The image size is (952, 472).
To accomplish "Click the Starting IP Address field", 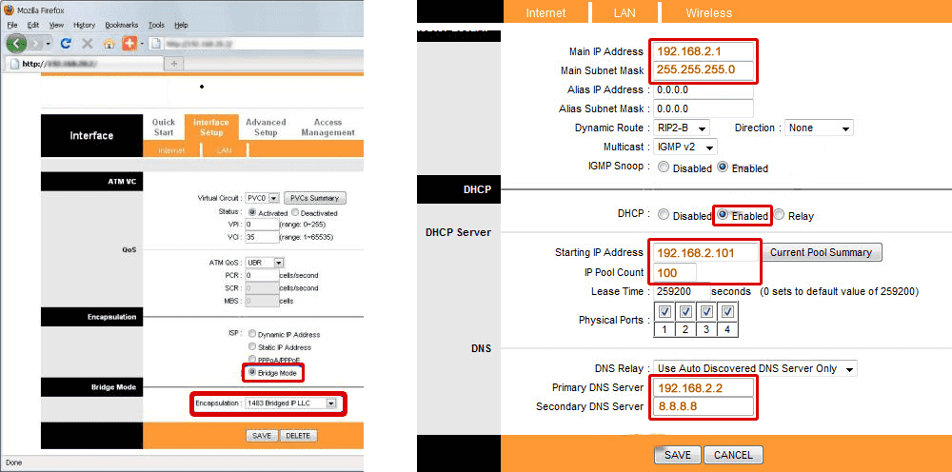I will 706,252.
